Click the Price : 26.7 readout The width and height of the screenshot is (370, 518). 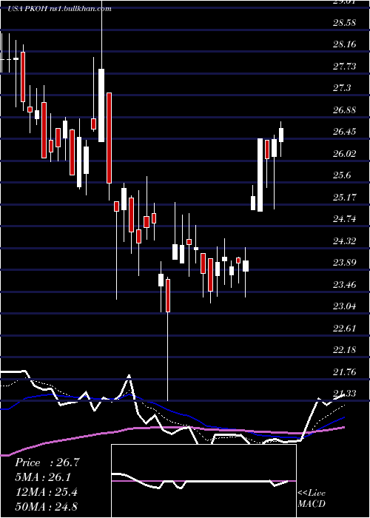tap(47, 462)
